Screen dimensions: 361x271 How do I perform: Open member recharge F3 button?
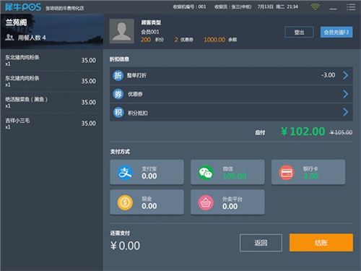pos(336,33)
